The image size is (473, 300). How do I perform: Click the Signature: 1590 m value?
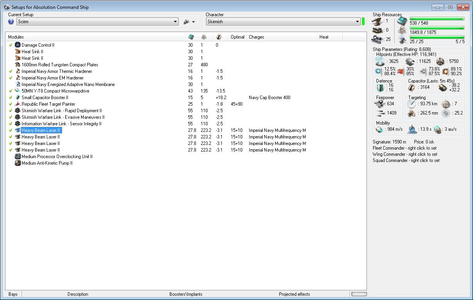coord(389,142)
